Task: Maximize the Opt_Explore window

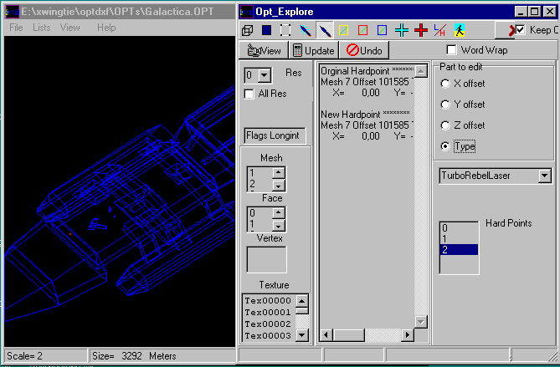Action: tap(535, 12)
